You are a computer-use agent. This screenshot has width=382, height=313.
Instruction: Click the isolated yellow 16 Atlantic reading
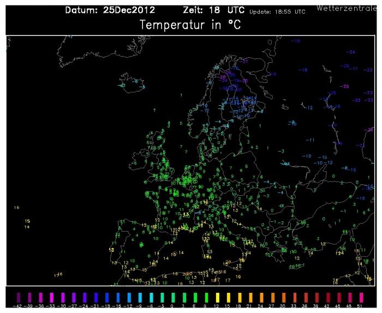tap(16, 208)
